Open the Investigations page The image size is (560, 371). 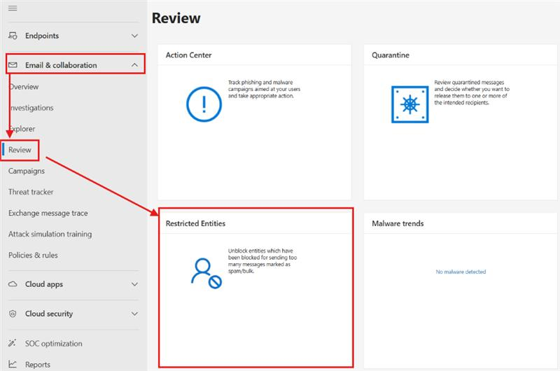[31, 108]
